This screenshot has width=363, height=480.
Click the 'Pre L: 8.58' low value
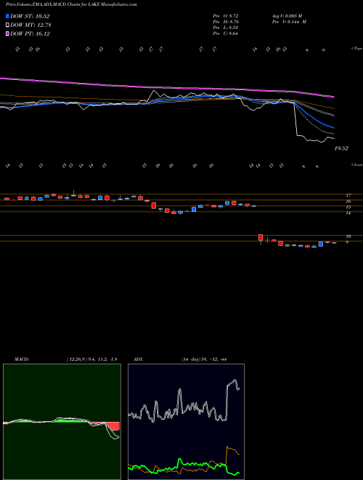coord(226,28)
